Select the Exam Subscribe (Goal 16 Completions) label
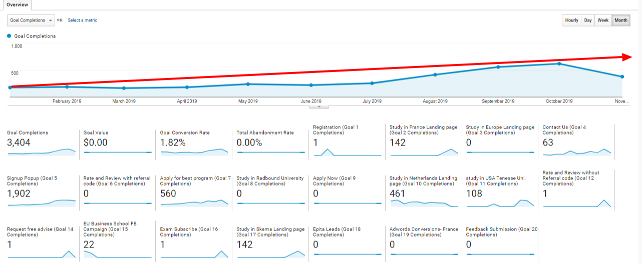This screenshot has width=642, height=265. point(189,232)
